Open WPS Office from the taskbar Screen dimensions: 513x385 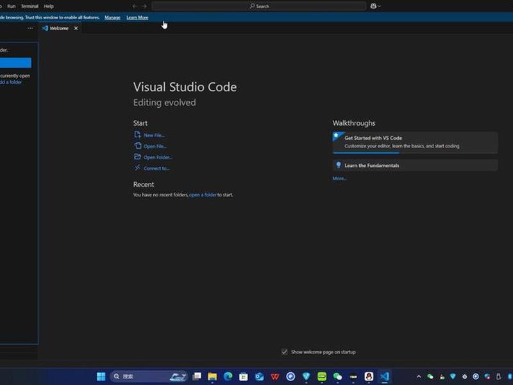275,377
